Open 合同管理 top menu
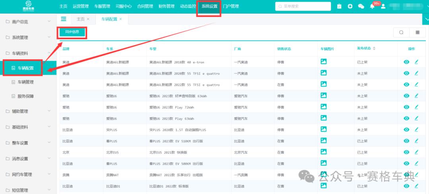Screen dimensions: 429x194 pos(145,6)
